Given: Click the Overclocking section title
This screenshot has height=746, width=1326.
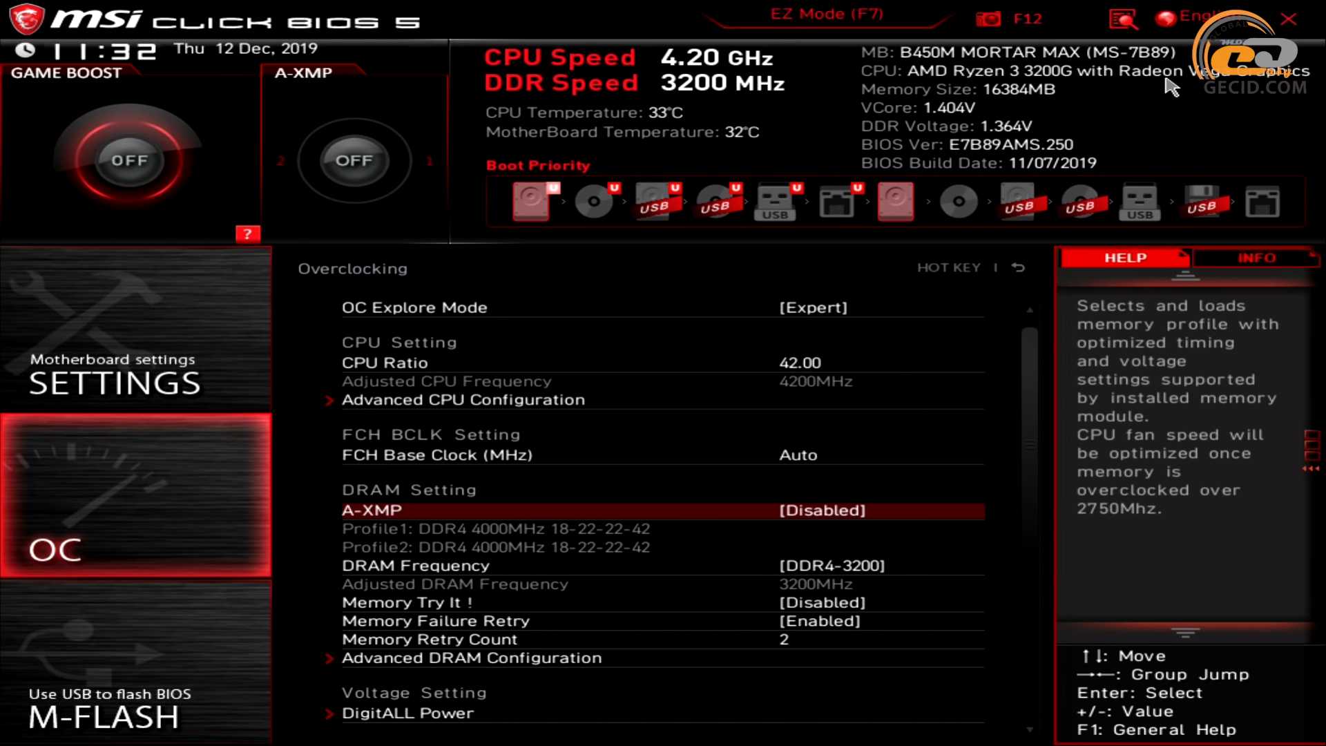Looking at the screenshot, I should pos(352,269).
